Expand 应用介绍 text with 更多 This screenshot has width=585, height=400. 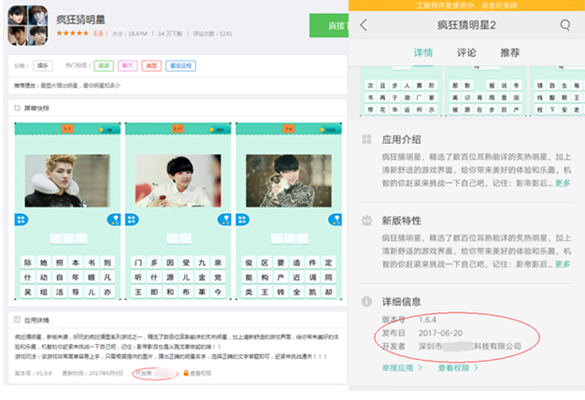click(x=563, y=183)
